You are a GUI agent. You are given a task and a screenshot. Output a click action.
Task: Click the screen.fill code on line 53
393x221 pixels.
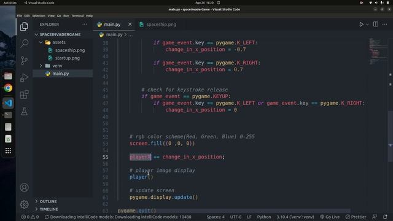point(162,144)
